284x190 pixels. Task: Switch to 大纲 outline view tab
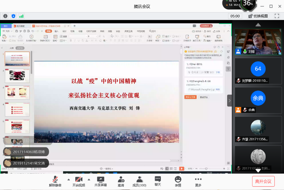point(12,48)
